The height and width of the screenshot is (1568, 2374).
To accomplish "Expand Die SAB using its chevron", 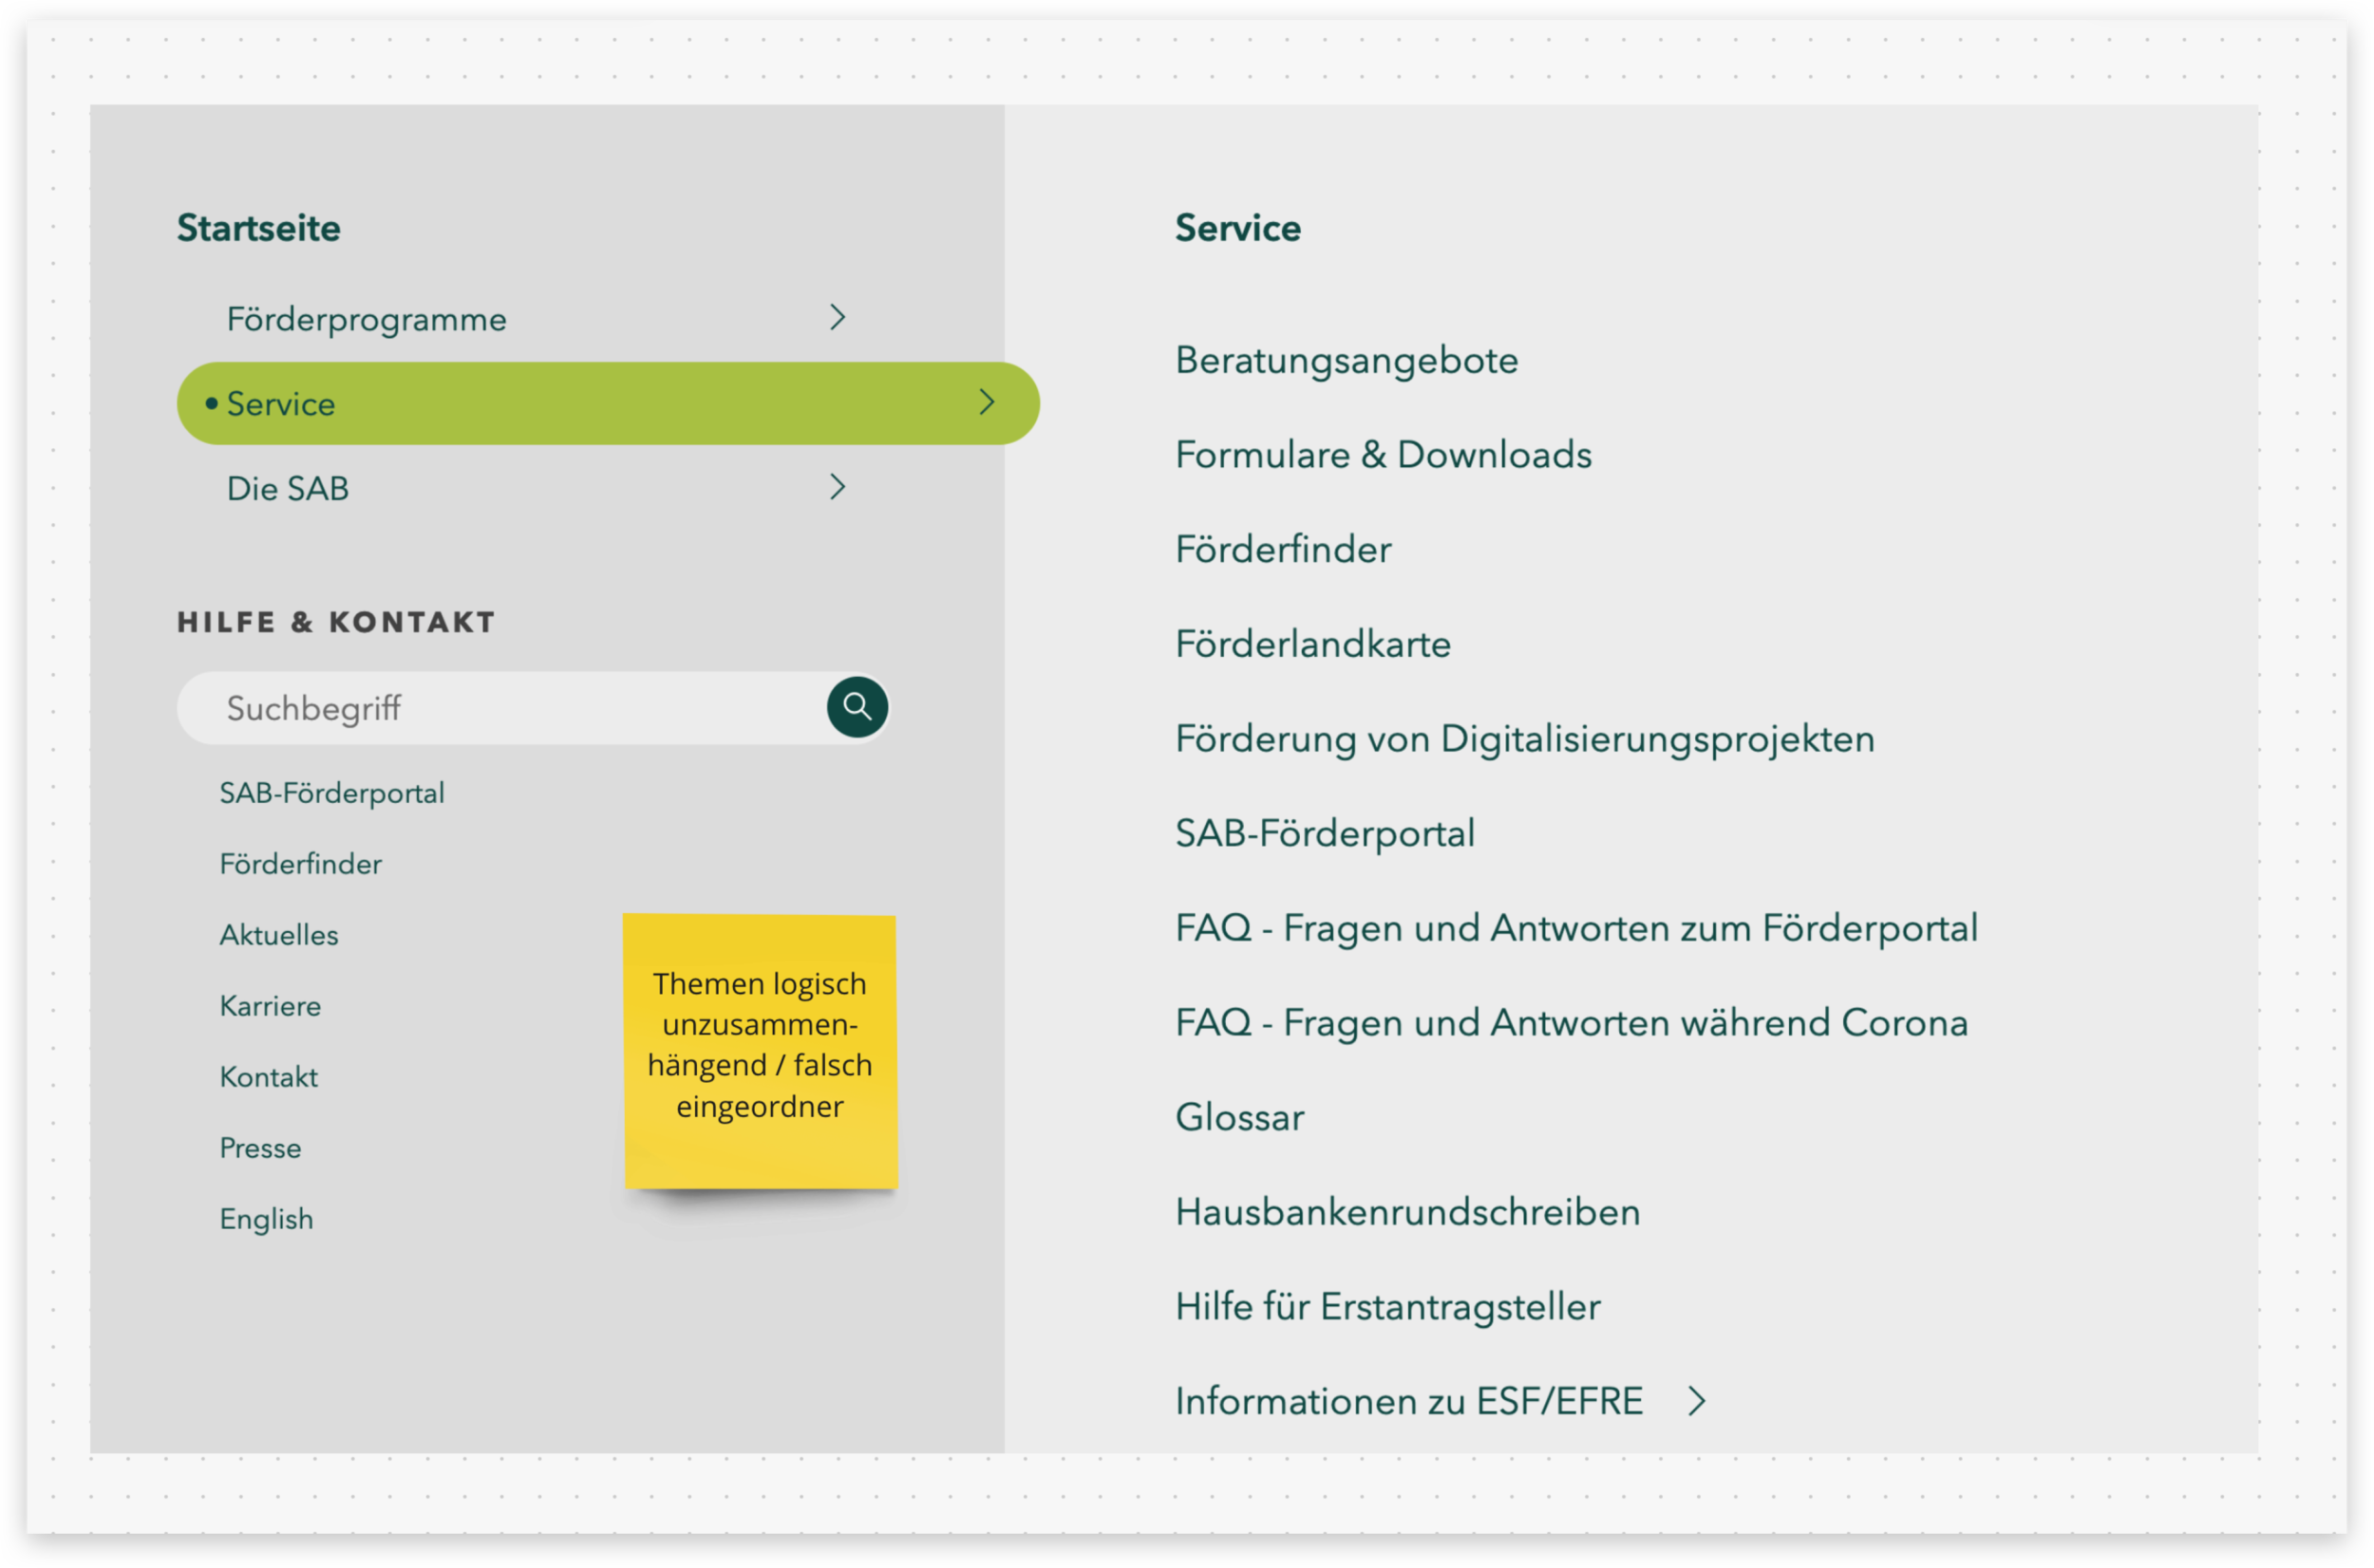I will tap(838, 487).
